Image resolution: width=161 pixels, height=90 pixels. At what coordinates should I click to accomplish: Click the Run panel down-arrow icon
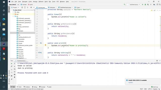tap(15, 66)
